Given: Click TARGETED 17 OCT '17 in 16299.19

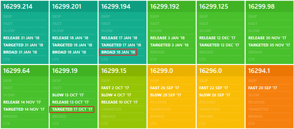Looking at the screenshot, I should 72,109.
